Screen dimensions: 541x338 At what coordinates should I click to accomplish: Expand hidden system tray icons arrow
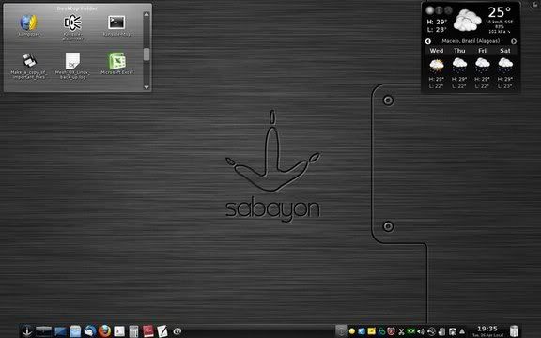click(x=462, y=331)
